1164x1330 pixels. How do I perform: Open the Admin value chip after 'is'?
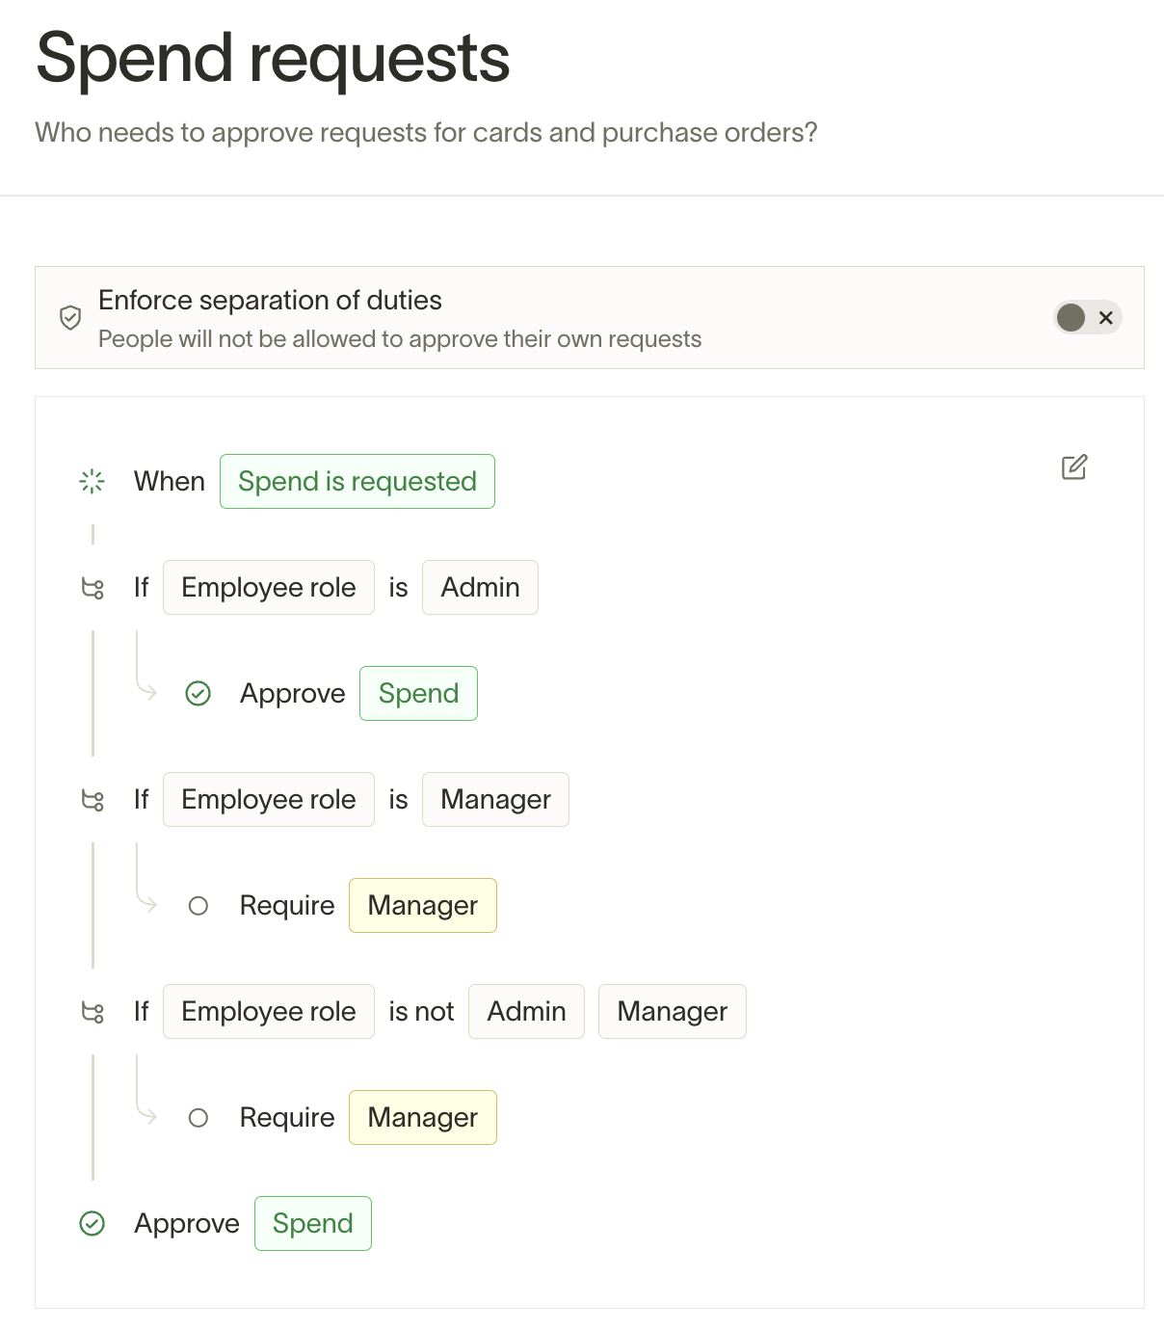pos(480,587)
